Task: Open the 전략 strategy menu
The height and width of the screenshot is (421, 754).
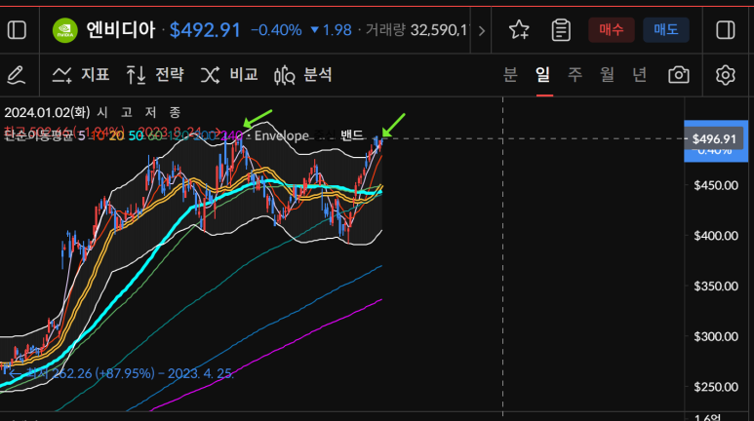Action: coord(155,75)
